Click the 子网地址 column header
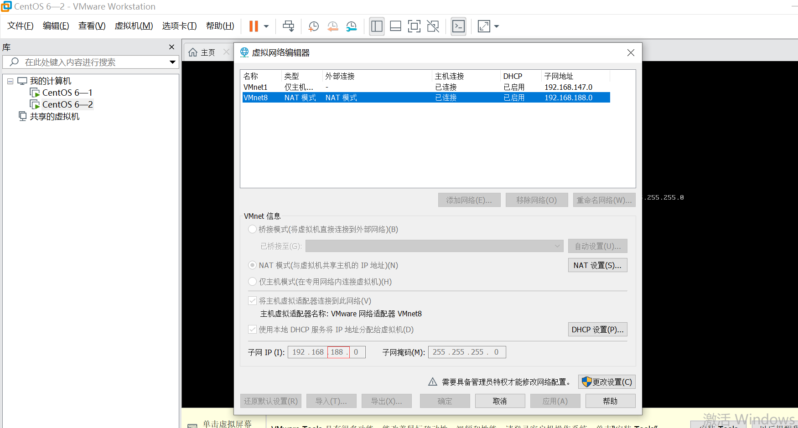The image size is (798, 428). [x=559, y=76]
